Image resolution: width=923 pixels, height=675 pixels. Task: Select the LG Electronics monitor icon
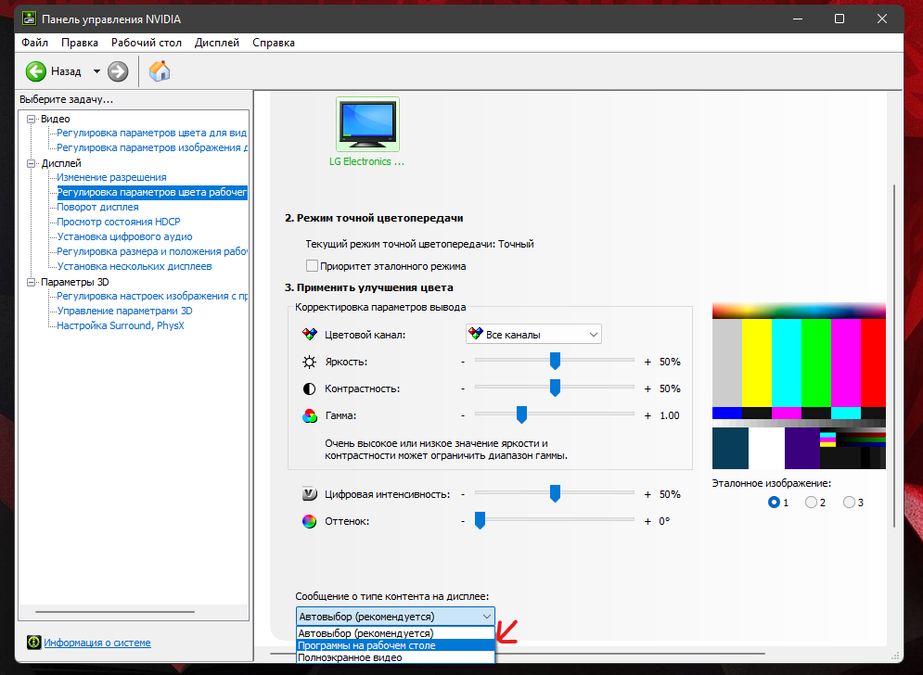coord(367,124)
